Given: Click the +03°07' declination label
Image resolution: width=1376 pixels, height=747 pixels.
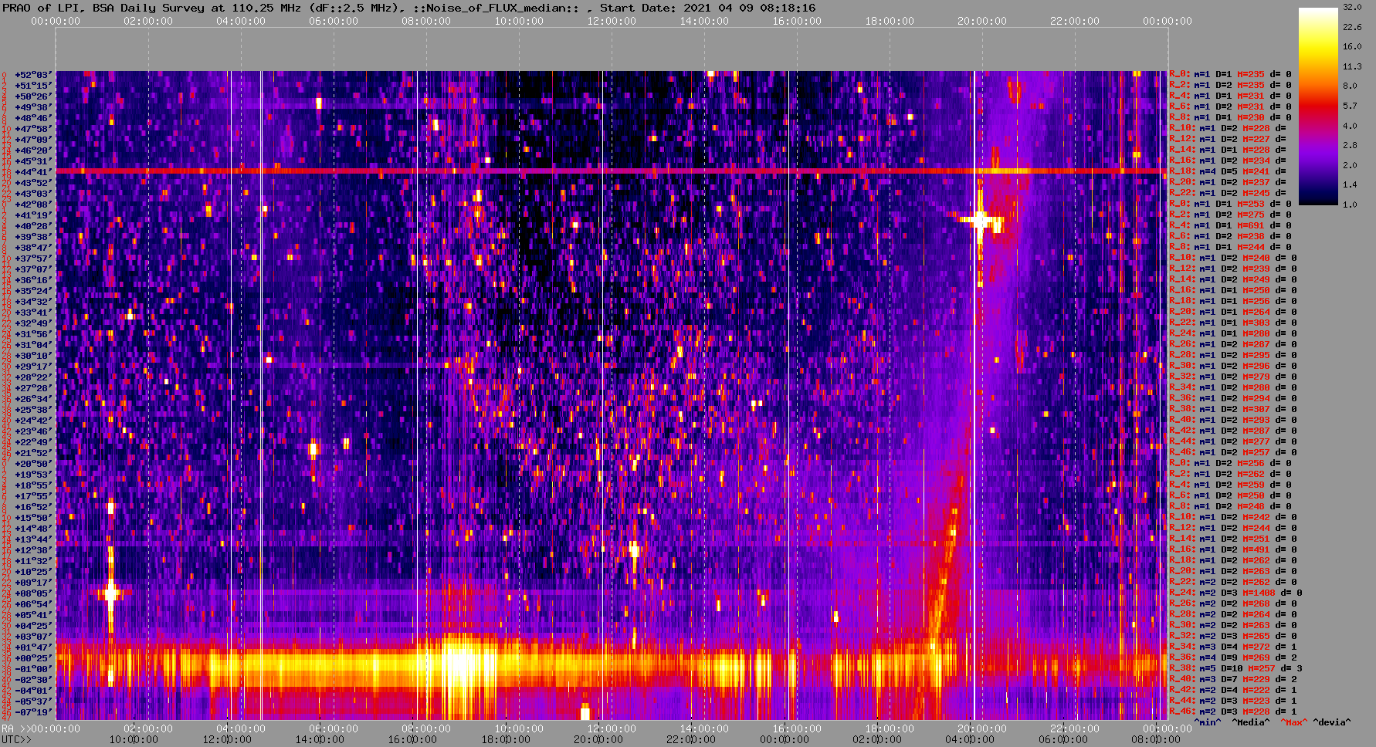Looking at the screenshot, I should point(34,637).
